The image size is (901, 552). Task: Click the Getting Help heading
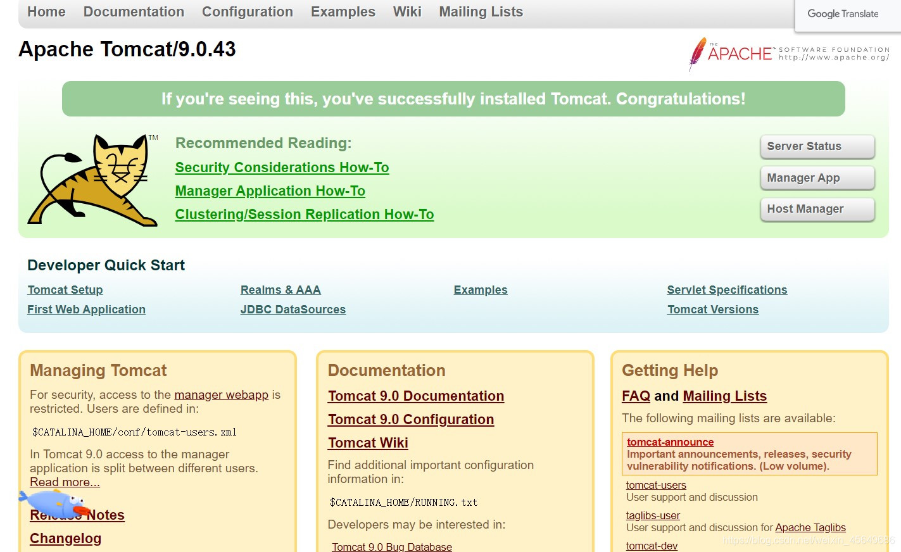click(x=670, y=370)
